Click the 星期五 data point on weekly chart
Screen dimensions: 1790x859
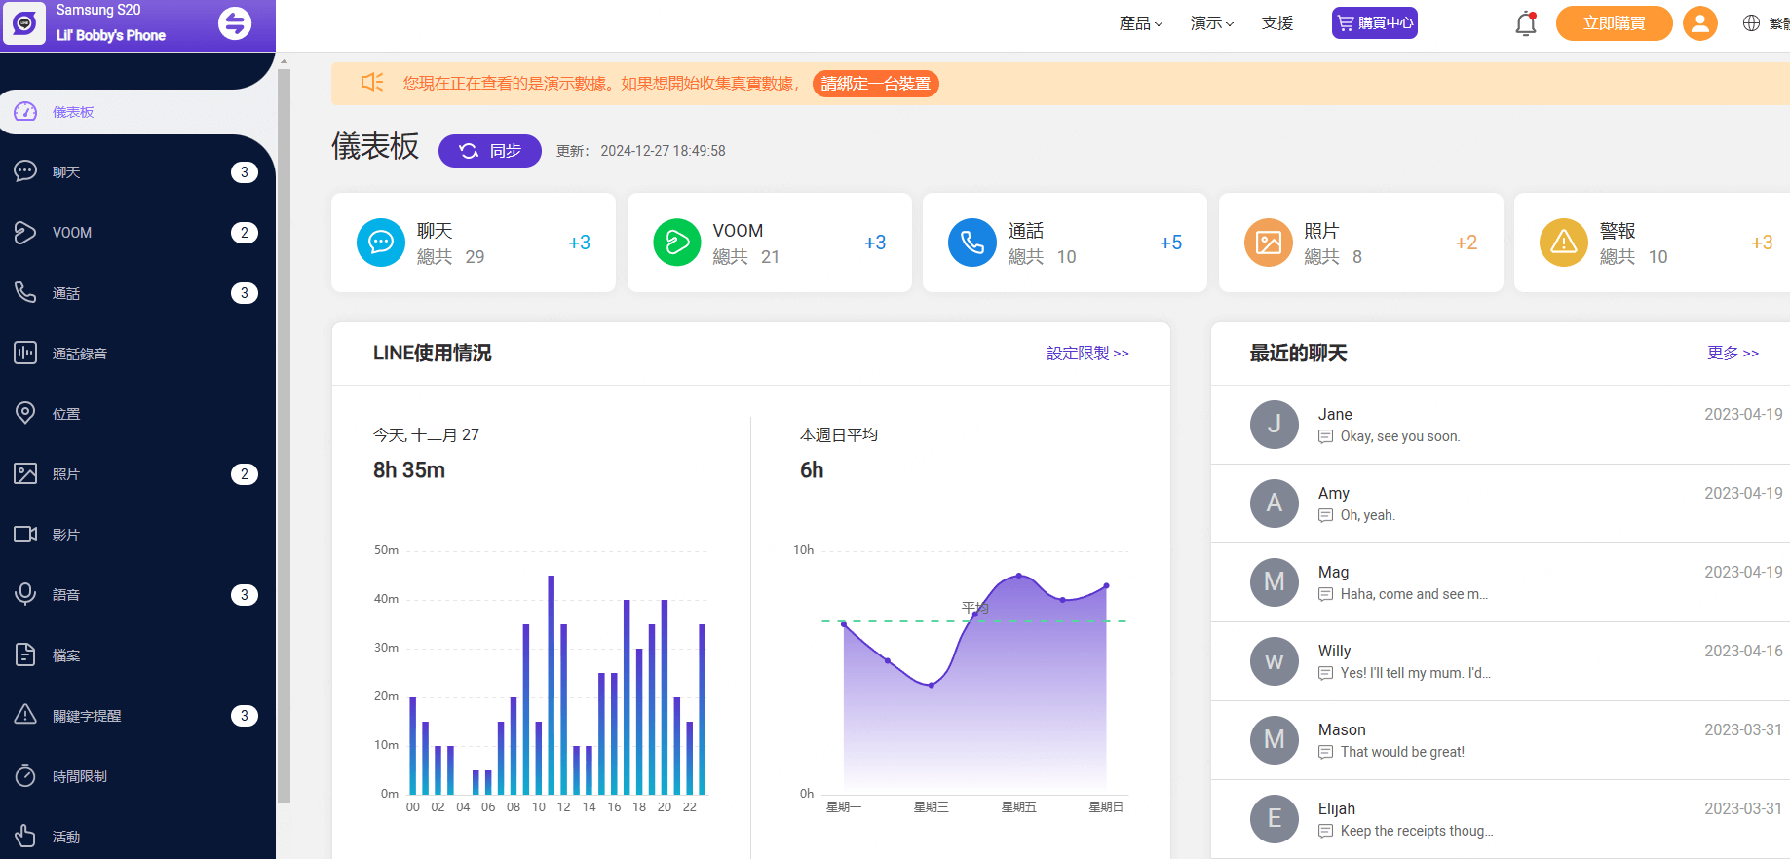pos(1019,576)
